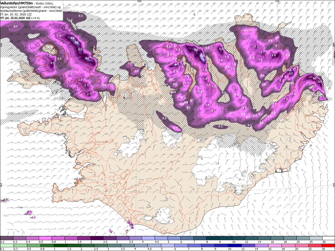This screenshot has width=335, height=251.
Task: Click the 3.2 precipitation value on the map
Action: (x=80, y=49)
